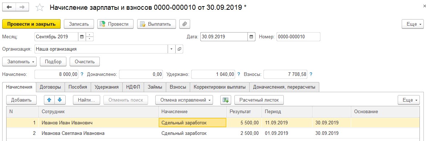Open calendar picker next to Дата field

point(251,37)
